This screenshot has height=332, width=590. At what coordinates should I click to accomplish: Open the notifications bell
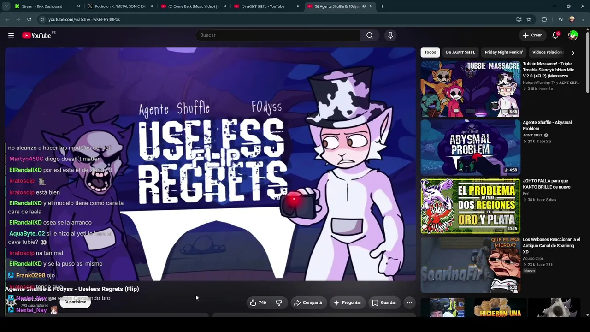(555, 36)
